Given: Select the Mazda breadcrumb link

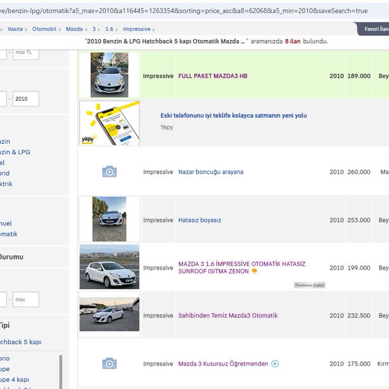Looking at the screenshot, I should click(x=74, y=29).
